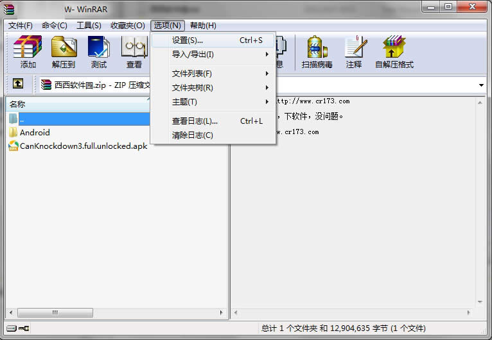Viewport: 492px width, 340px height.
Task: Expand the 文件夹树(R) submenu
Action: (213, 88)
